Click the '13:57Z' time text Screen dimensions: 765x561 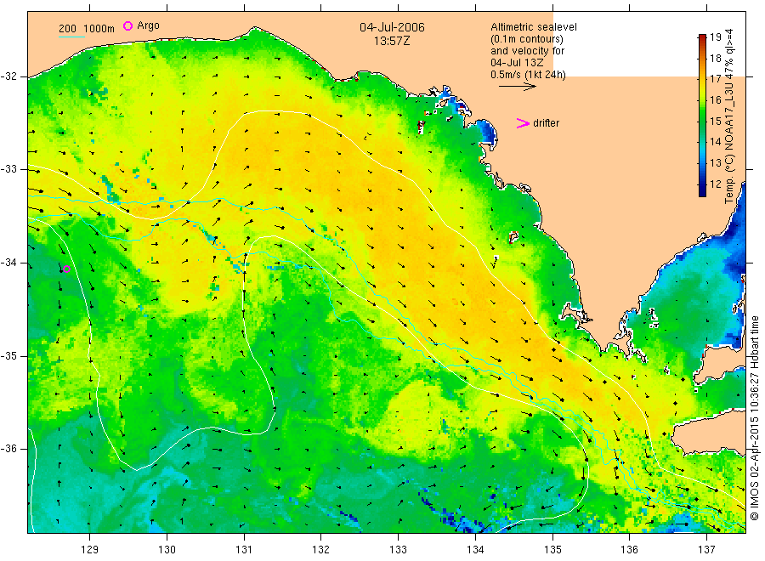(x=392, y=41)
